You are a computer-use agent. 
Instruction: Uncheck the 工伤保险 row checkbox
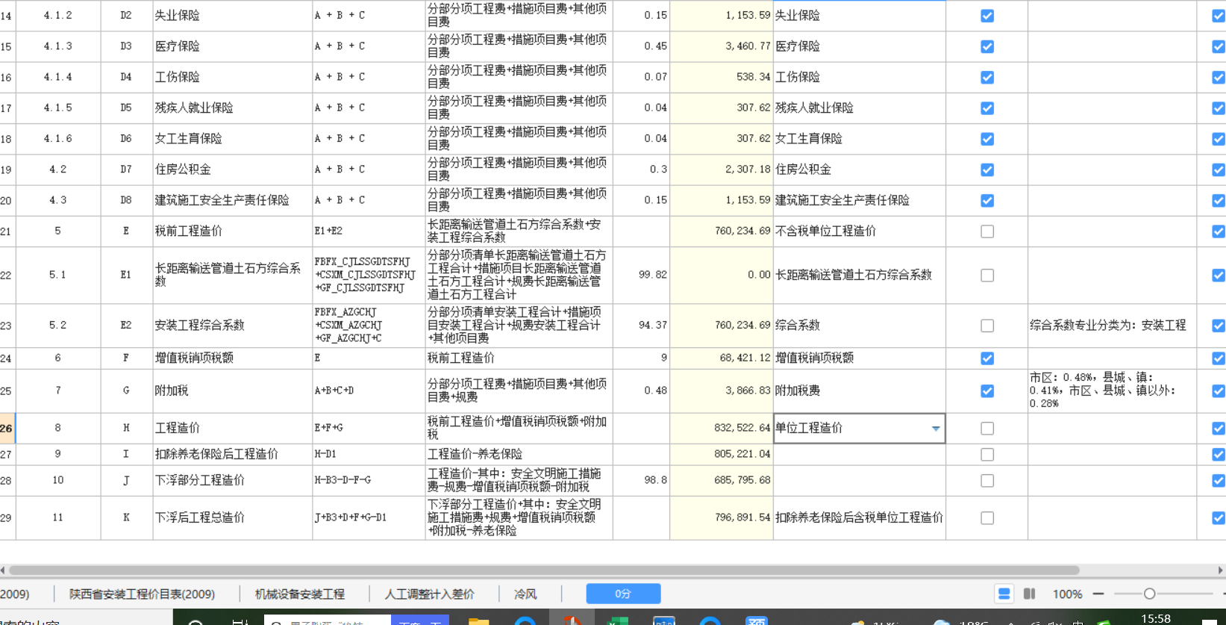[987, 78]
